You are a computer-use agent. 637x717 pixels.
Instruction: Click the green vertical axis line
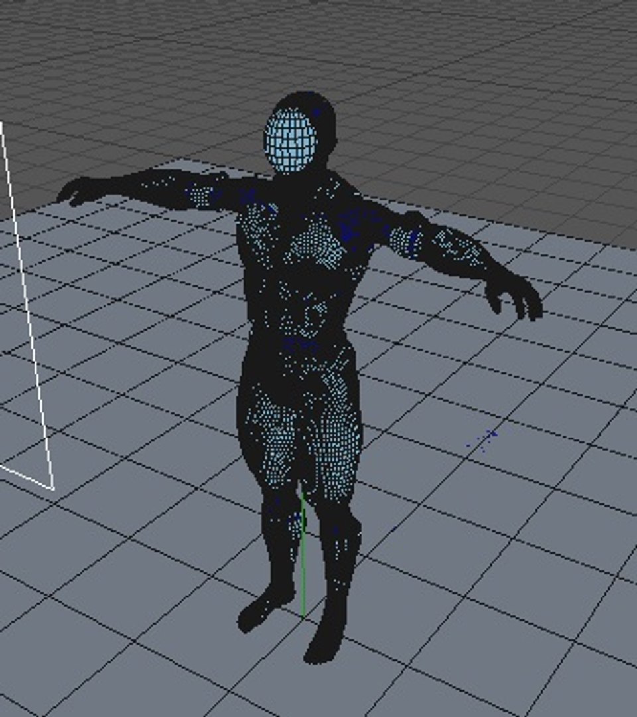tap(303, 556)
